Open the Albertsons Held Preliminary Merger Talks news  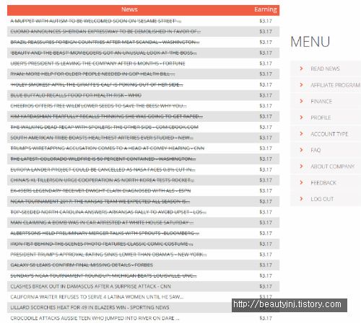coord(105,233)
